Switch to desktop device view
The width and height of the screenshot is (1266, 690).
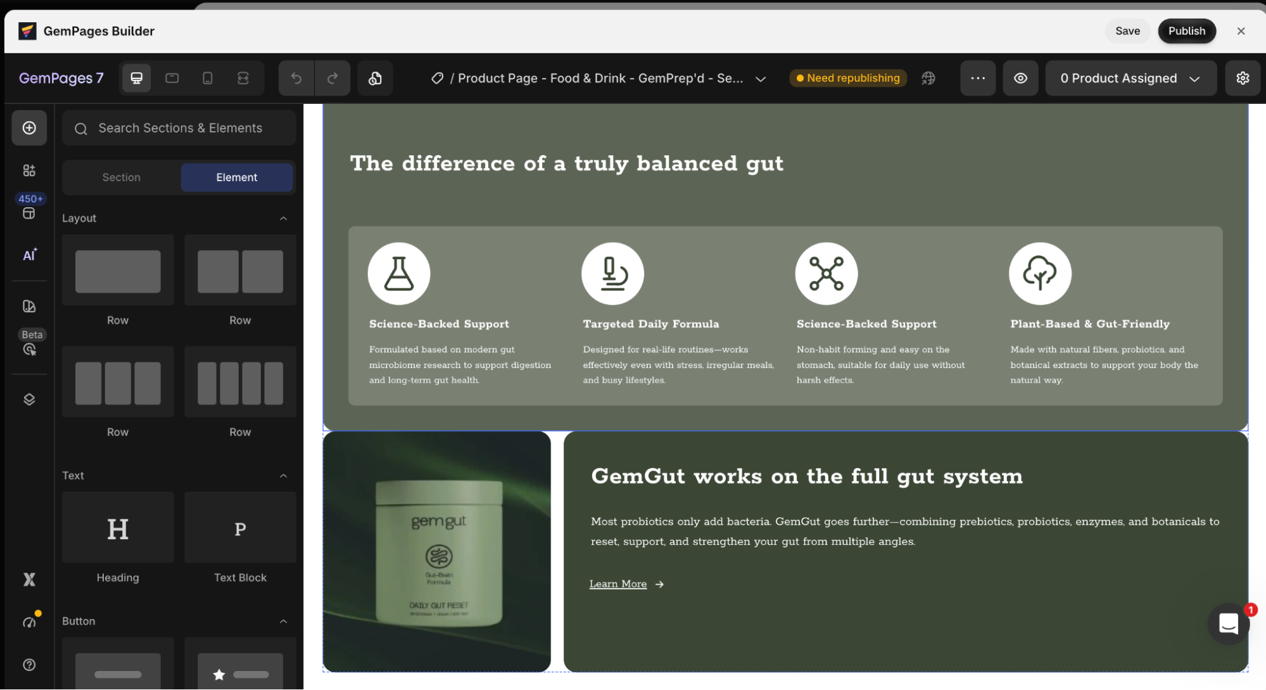point(136,78)
